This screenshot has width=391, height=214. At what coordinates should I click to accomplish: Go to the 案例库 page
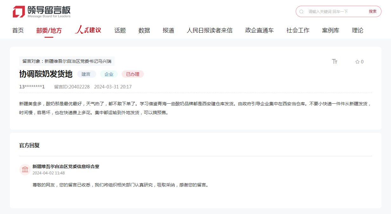pos(330,30)
